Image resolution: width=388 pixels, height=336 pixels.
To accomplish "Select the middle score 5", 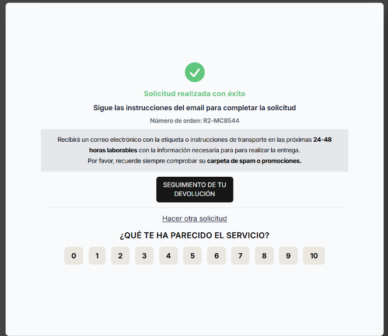I will coord(193,256).
